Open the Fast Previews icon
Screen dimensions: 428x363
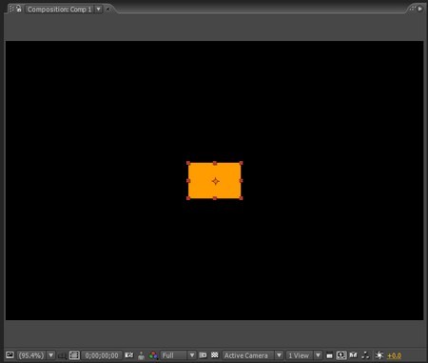(x=341, y=355)
